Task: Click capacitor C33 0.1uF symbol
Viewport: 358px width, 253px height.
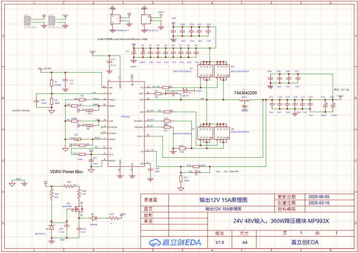Action: click(67, 225)
